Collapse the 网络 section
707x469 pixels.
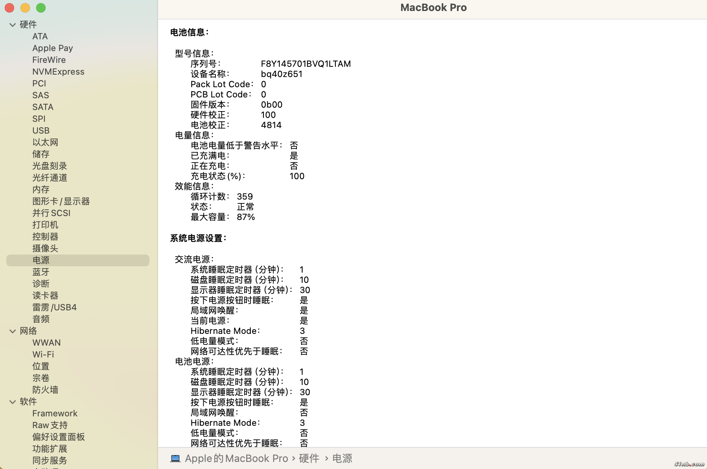coord(12,331)
